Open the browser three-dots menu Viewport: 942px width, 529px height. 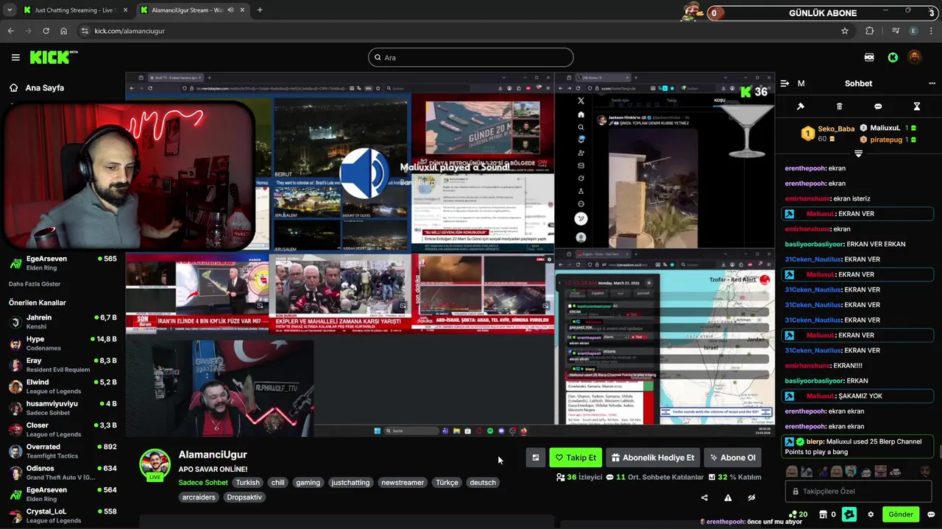coord(932,31)
